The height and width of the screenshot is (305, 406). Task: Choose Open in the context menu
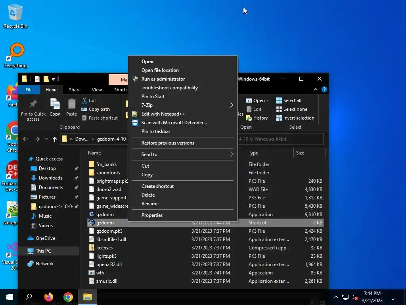(x=182, y=62)
